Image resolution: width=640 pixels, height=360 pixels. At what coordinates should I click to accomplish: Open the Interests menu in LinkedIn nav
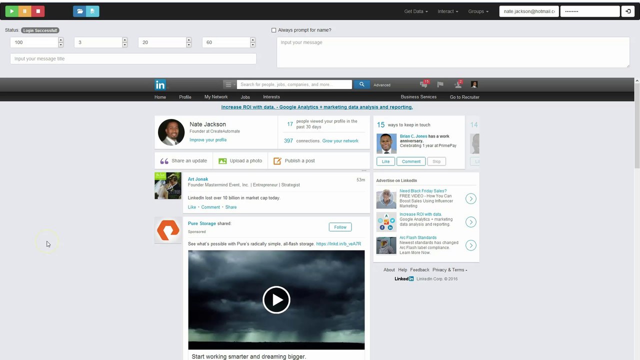point(271,97)
